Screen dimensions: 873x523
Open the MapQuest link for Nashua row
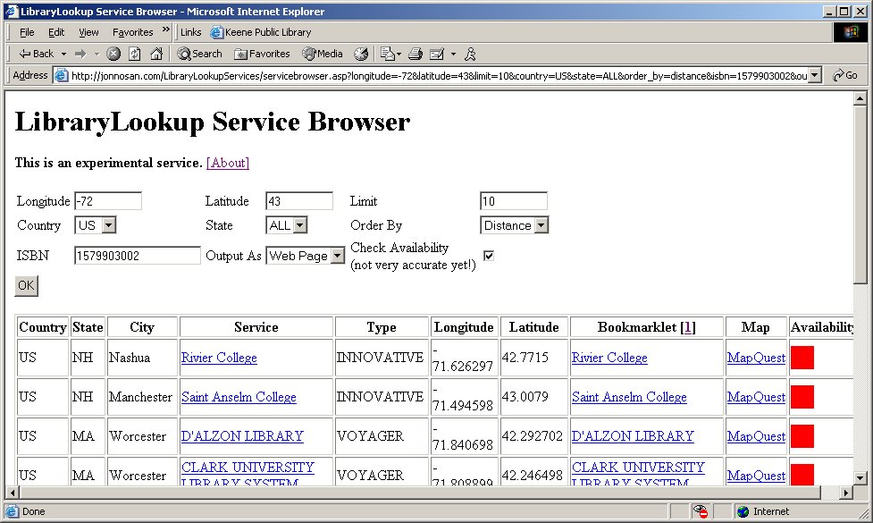point(756,358)
